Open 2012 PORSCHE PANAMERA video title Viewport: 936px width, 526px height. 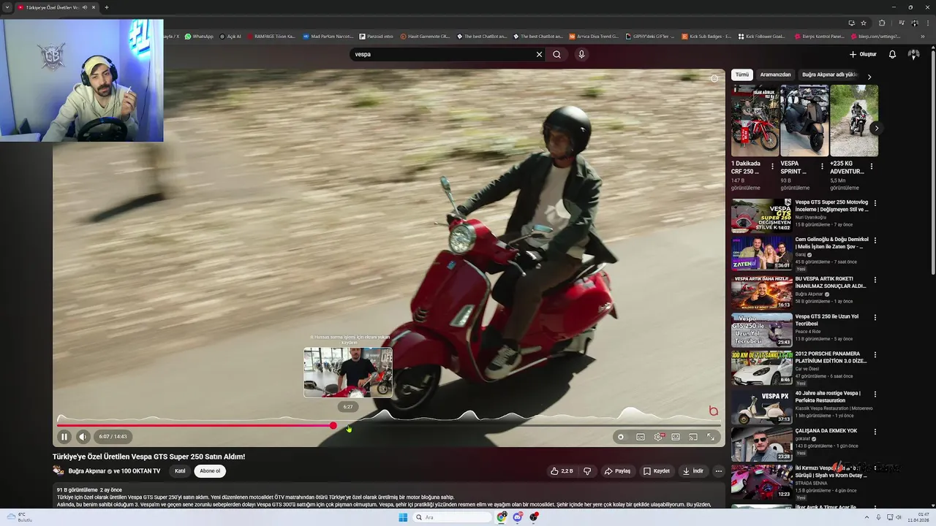831,357
